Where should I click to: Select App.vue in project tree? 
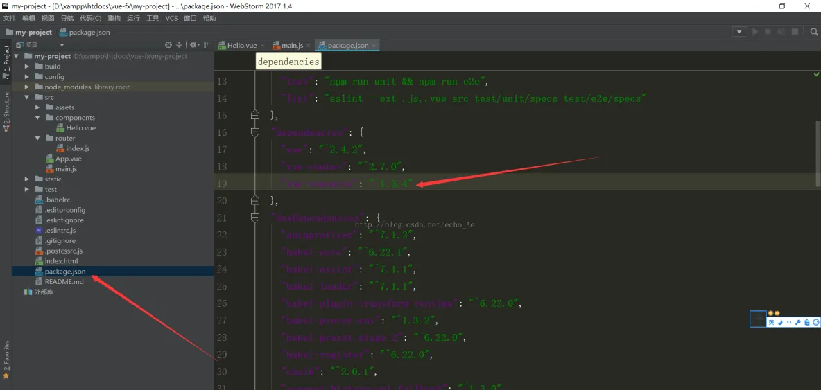(69, 159)
